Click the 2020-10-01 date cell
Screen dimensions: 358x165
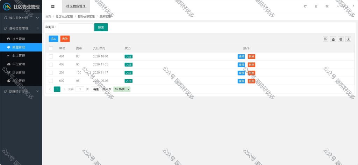100,56
